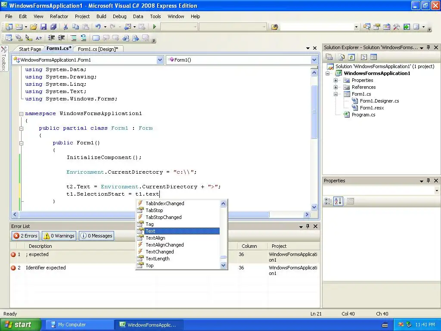This screenshot has width=441, height=331.
Task: Save Form1.cs with the floppy disk icon
Action: pos(43,27)
